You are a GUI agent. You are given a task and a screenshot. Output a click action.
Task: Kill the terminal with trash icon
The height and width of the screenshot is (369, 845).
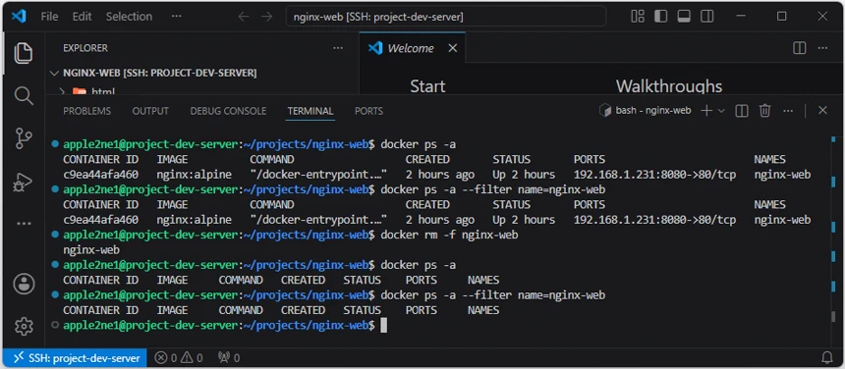point(764,111)
